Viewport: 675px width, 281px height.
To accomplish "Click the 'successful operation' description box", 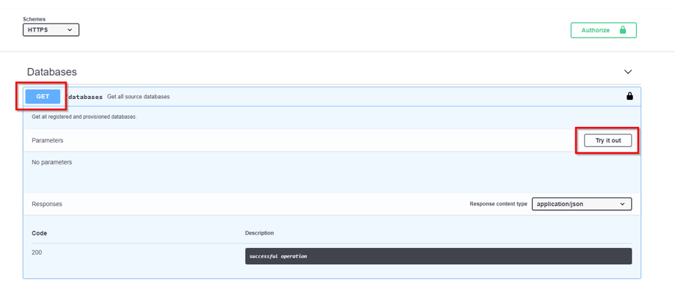I will [x=438, y=256].
